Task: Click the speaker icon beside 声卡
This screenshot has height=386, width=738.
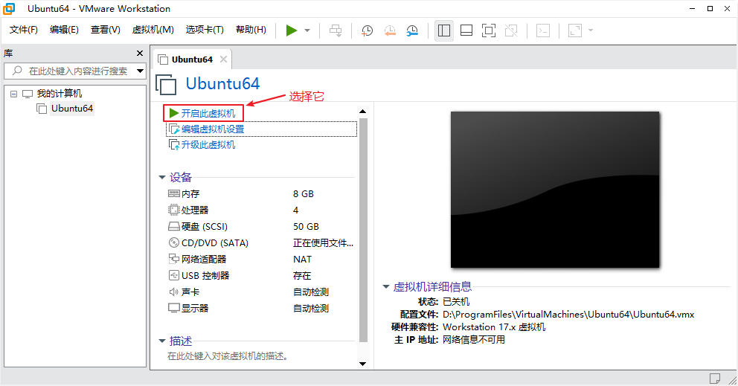Action: 173,292
